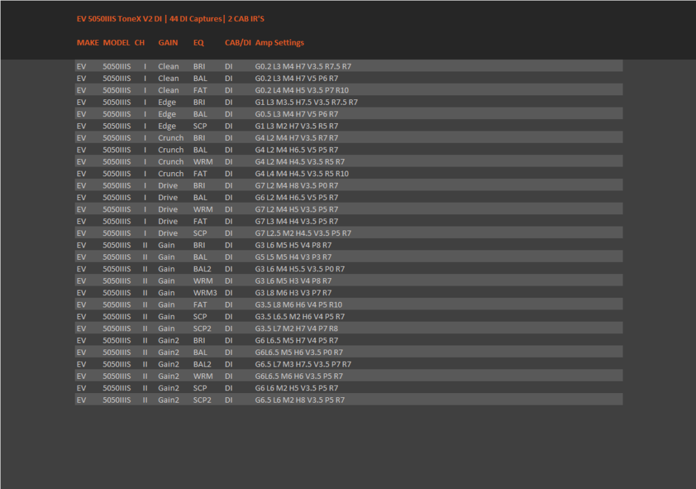696x489 pixels.
Task: Select settings 'G6 L6 M2 H5 V3.5 P5 R7'
Action: (296, 388)
